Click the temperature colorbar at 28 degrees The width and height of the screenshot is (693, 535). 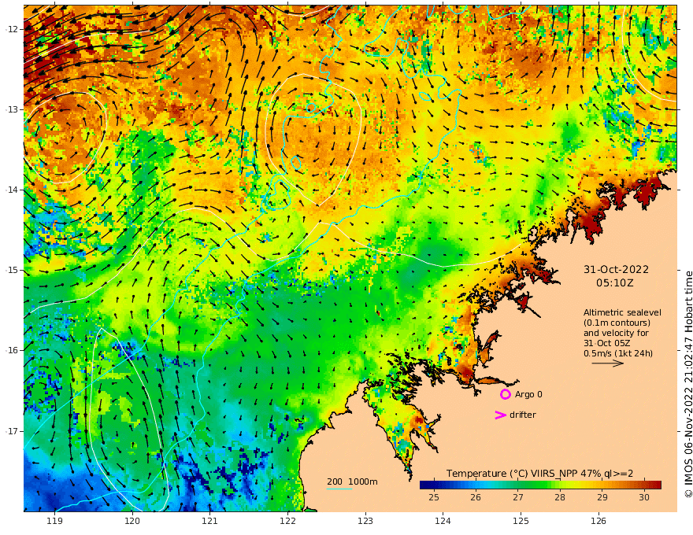[x=560, y=485]
